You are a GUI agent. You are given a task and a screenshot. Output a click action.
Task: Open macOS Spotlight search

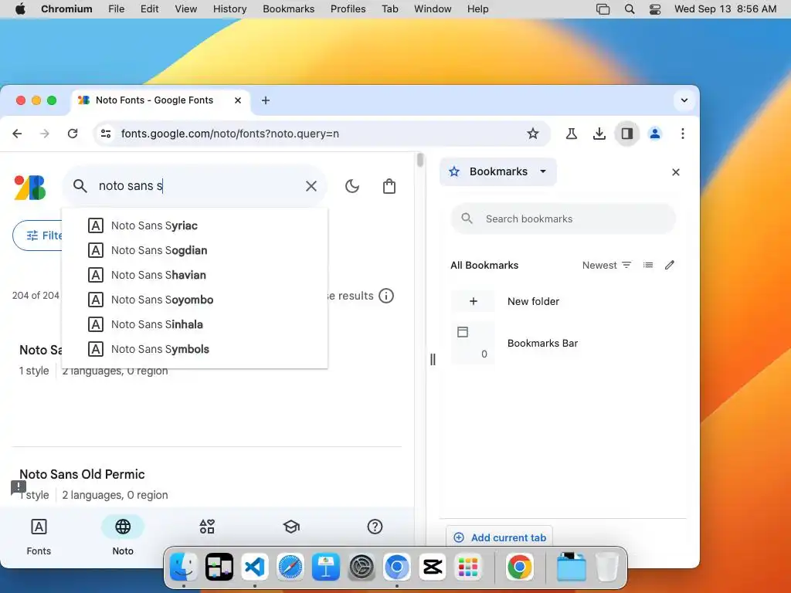tap(629, 9)
